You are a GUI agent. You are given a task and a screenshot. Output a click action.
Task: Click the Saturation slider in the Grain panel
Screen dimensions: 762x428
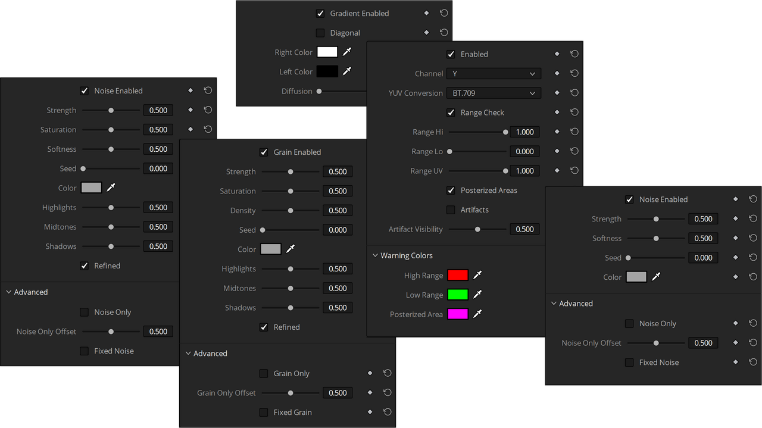290,190
